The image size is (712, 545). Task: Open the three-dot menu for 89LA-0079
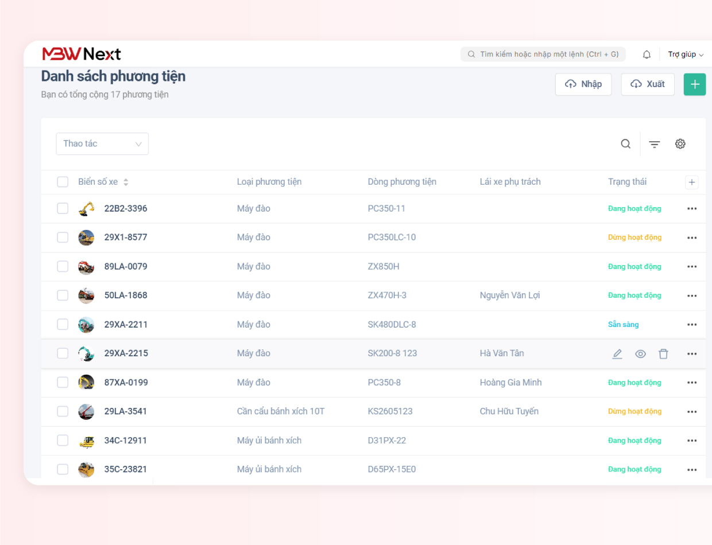[692, 267]
